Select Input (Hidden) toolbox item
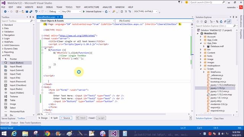This screenshot has height=137, width=244. [17, 93]
